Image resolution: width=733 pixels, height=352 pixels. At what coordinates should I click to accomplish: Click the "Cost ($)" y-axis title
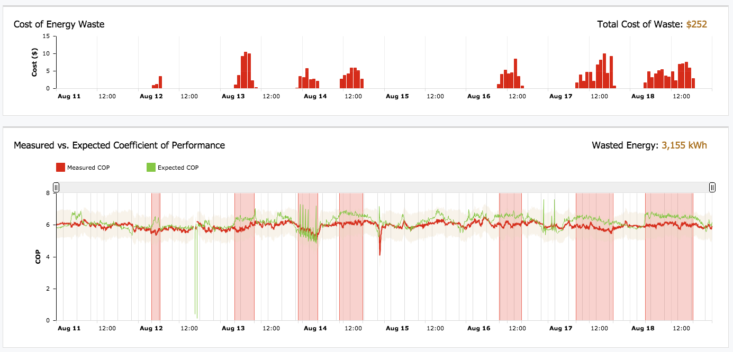[x=34, y=62]
